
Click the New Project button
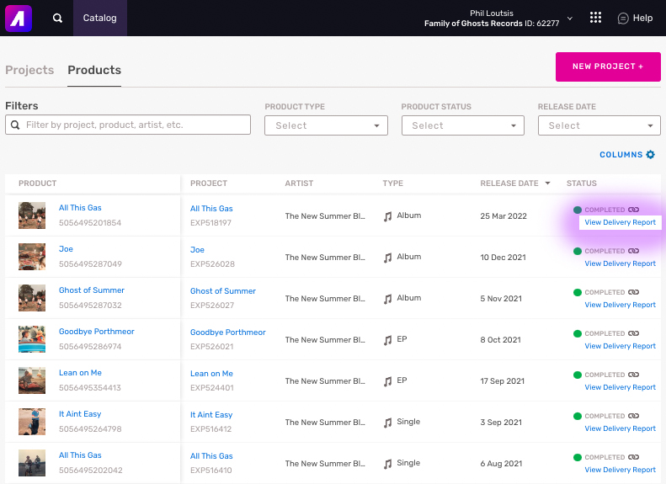tap(608, 66)
